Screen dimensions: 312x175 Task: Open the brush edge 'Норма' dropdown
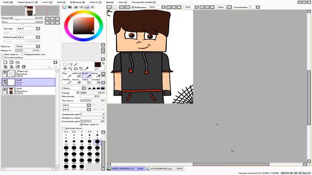coord(84,88)
